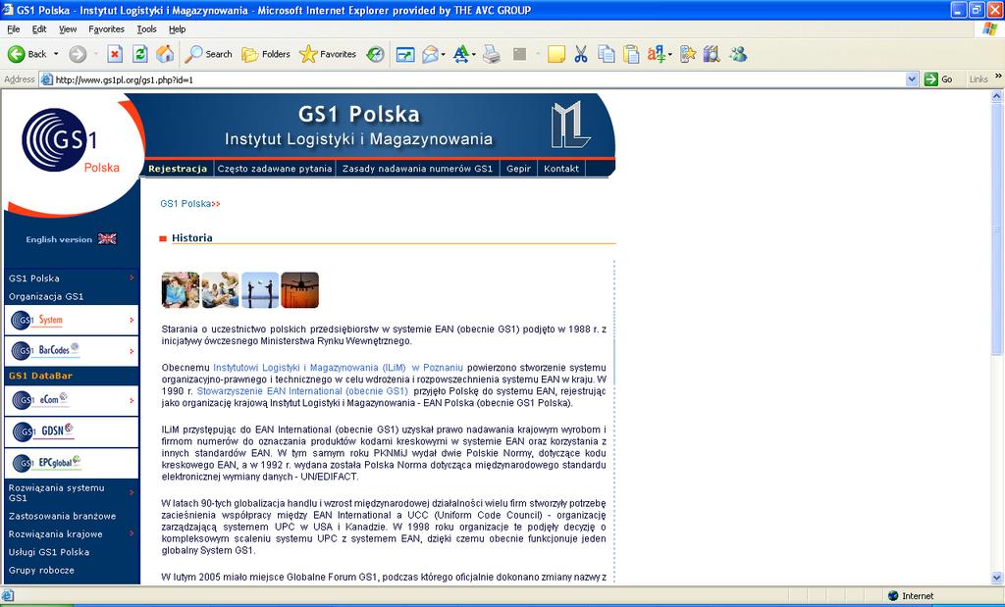Refresh the current page
This screenshot has height=607, width=1005.
coord(139,55)
